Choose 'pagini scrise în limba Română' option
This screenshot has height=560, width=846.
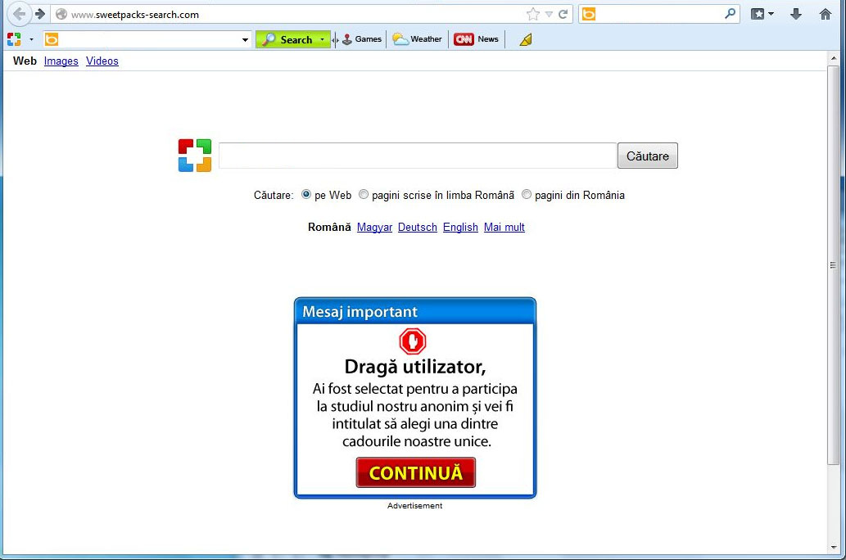363,195
